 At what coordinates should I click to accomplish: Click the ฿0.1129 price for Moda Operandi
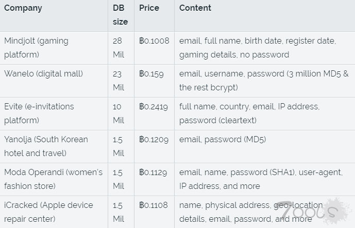tap(153, 173)
